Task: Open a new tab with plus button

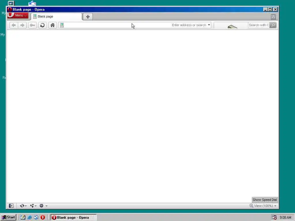Action: point(88,16)
